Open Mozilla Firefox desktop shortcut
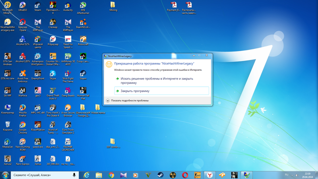The width and height of the screenshot is (318, 179). pos(23,111)
